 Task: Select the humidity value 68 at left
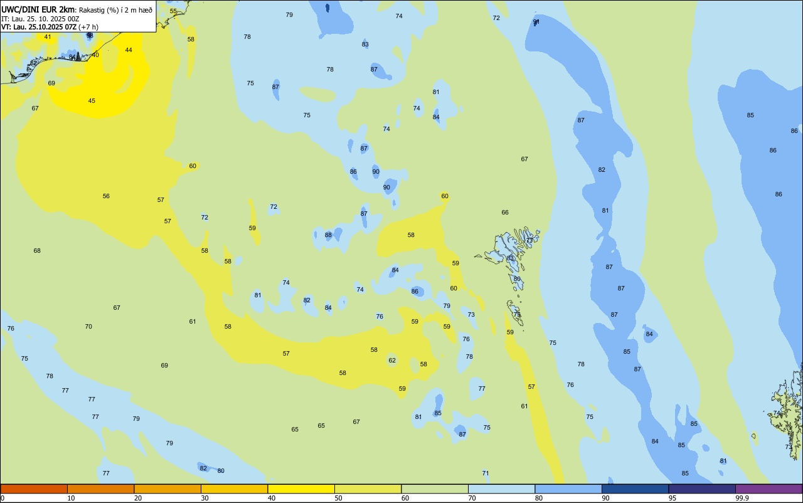pyautogui.click(x=37, y=251)
